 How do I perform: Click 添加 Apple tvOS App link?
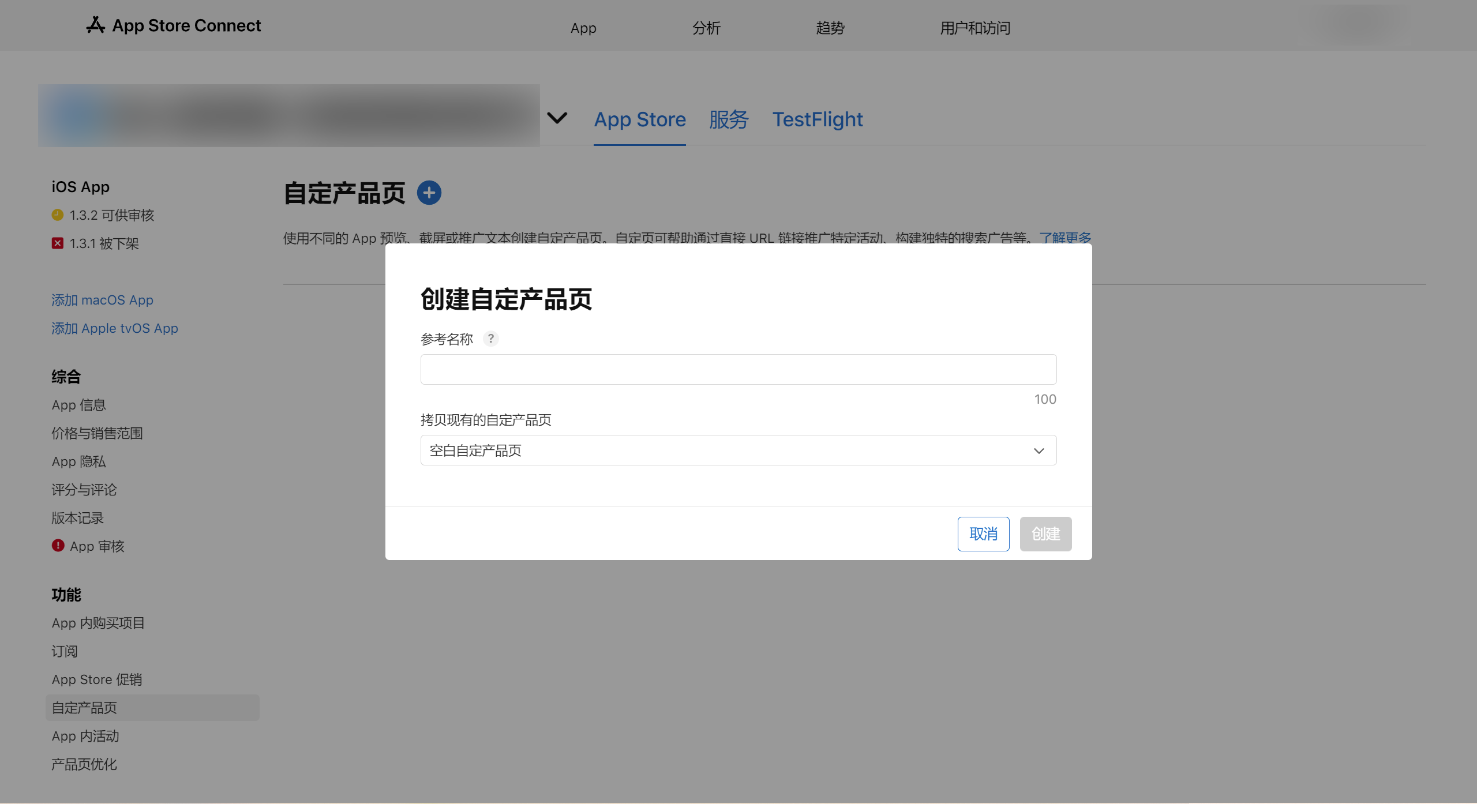tap(115, 328)
